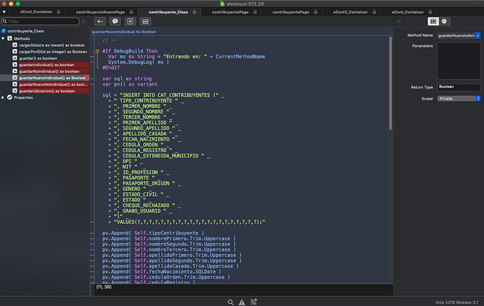Click the add new tab plus icon

tap(4, 12)
